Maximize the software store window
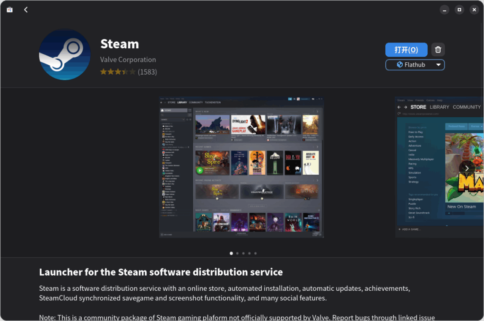This screenshot has width=484, height=321. (459, 10)
